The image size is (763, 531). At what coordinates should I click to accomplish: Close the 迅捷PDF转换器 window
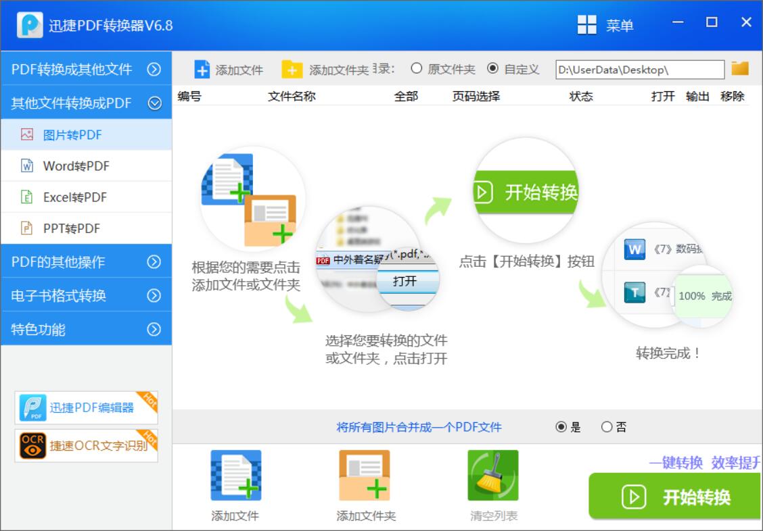point(746,22)
